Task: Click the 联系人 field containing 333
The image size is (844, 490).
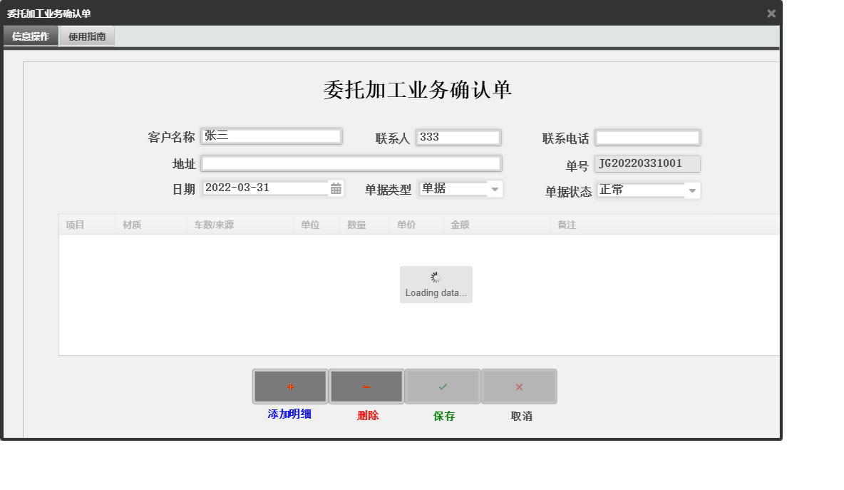Action: click(458, 137)
